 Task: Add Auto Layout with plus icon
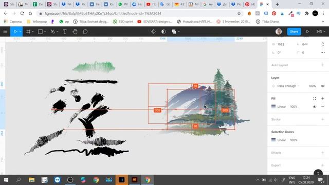pos(322,65)
